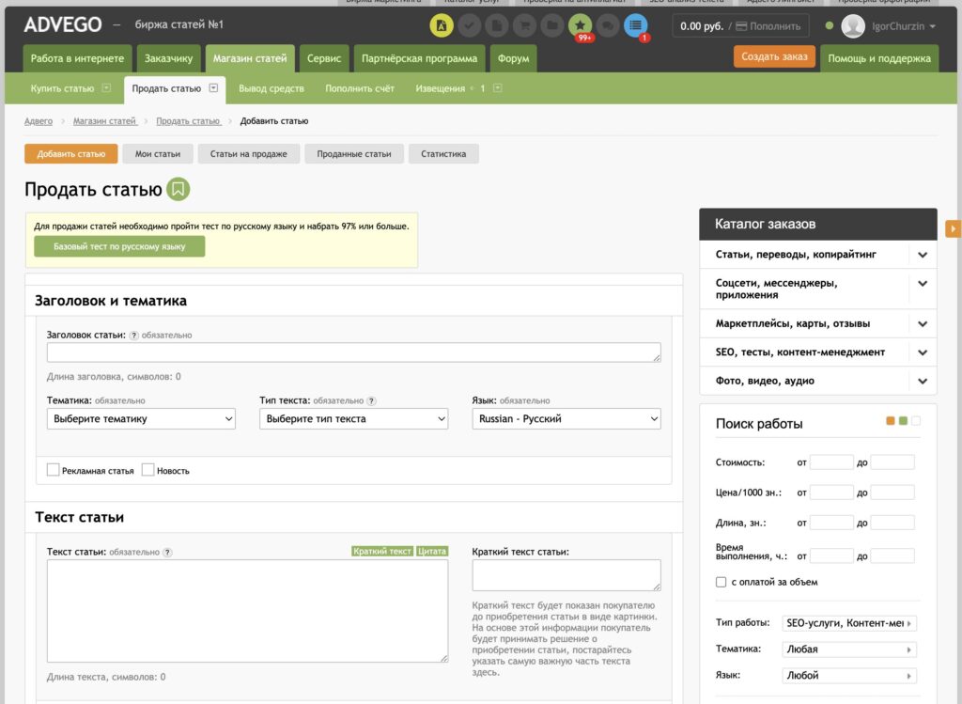
Task: Click the user avatar picture
Action: point(853,26)
